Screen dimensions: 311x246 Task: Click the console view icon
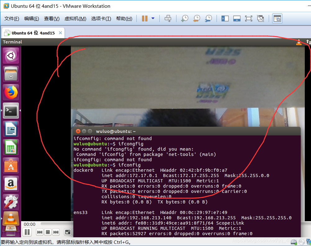(x=277, y=19)
